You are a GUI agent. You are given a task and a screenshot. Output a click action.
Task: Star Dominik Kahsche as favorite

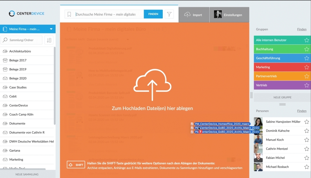click(x=306, y=131)
